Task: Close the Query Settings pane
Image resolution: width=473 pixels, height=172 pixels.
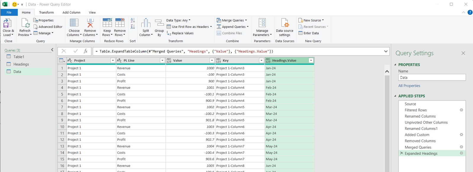Action: point(463,53)
